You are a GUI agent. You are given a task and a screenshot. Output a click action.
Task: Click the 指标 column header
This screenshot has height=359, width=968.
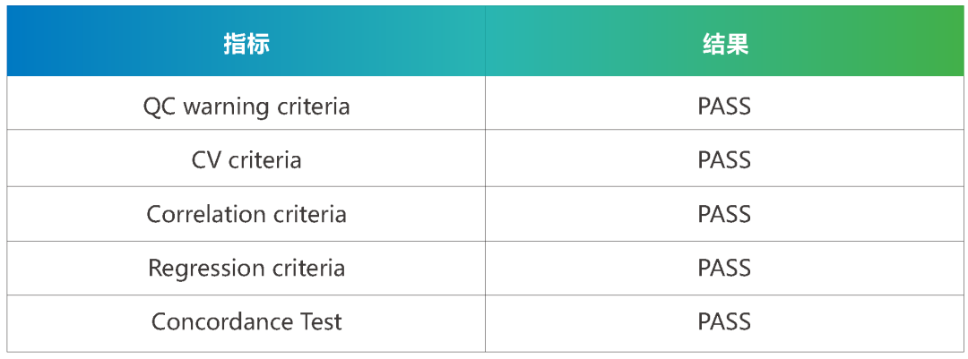click(x=246, y=44)
